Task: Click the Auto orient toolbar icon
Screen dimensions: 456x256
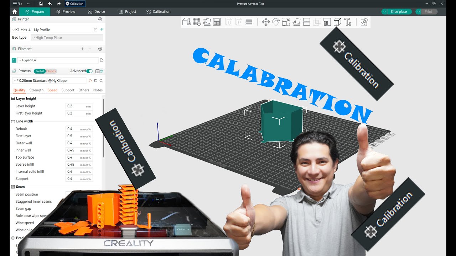Action: click(207, 22)
